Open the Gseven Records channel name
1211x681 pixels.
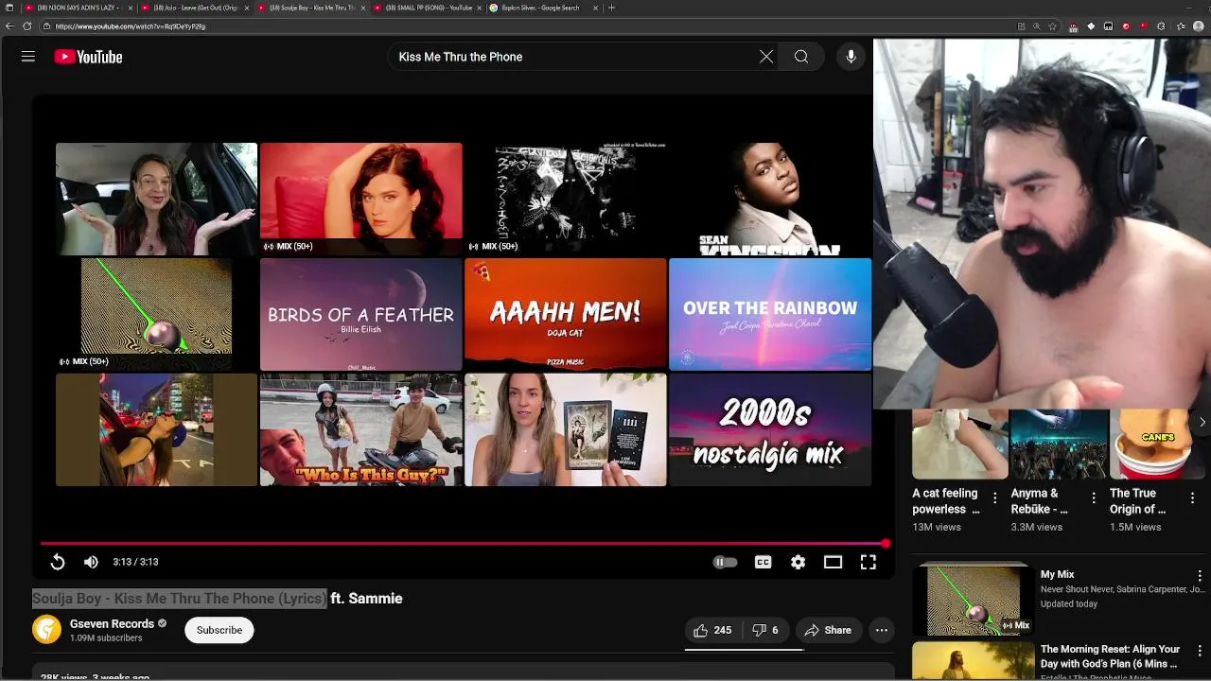112,624
